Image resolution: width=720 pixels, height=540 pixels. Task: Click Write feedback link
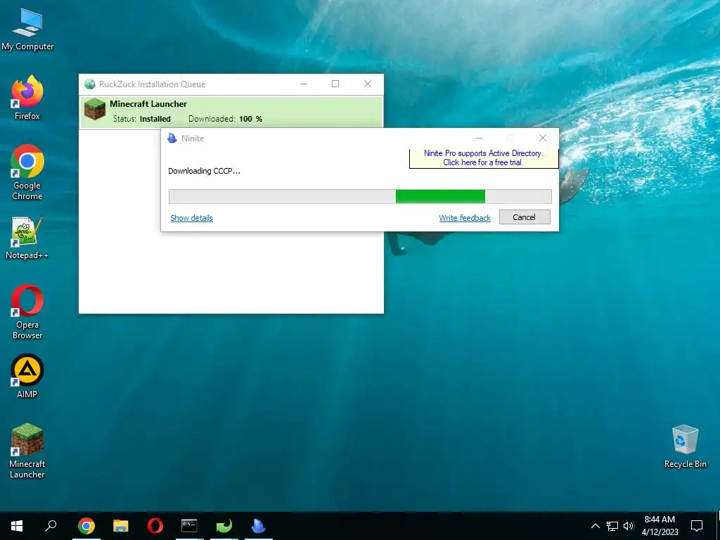465,218
